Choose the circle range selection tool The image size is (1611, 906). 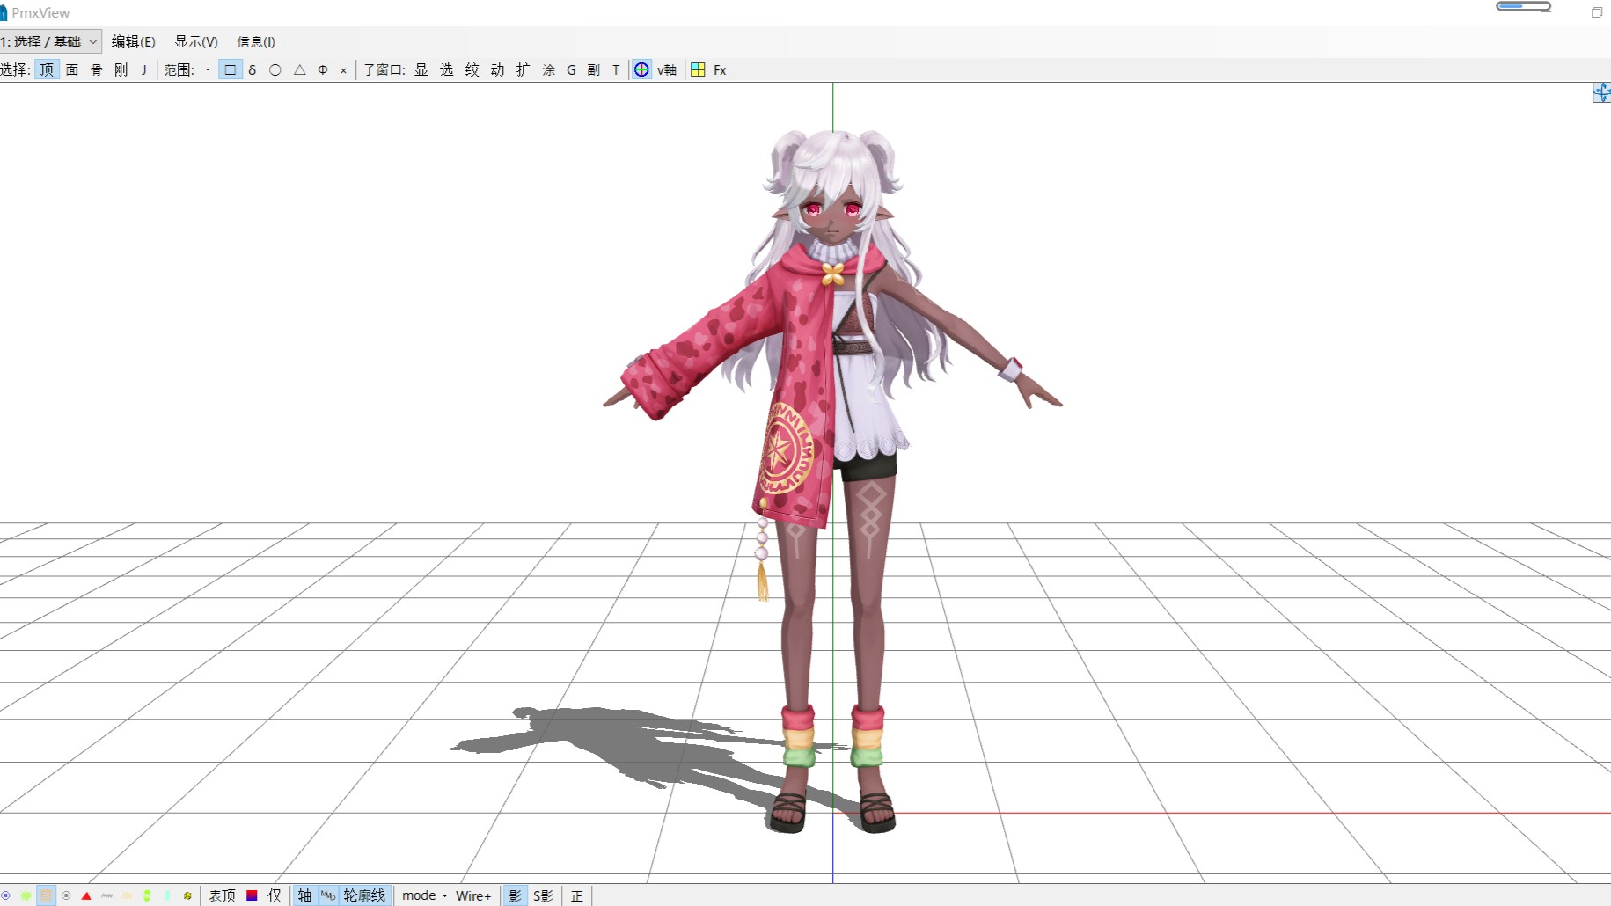pyautogui.click(x=275, y=69)
